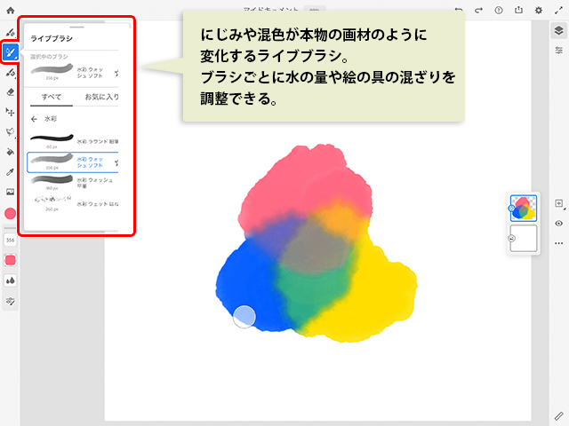Select the Eyedropper tool
The width and height of the screenshot is (569, 426).
coord(10,172)
